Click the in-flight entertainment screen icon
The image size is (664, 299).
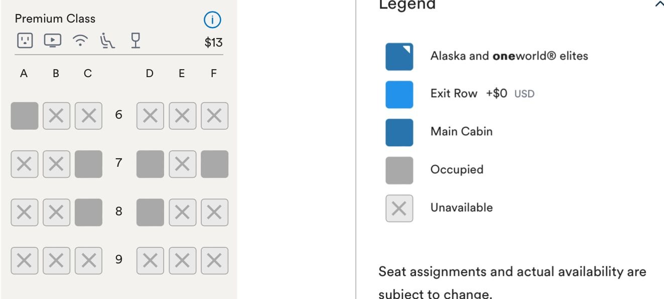tap(53, 41)
